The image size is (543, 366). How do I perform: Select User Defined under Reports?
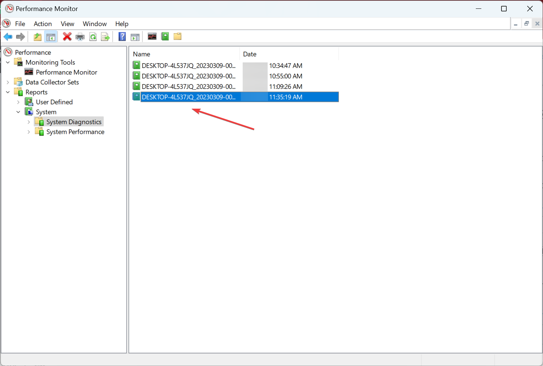pos(54,102)
